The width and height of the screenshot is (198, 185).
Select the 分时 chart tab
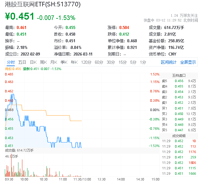11,62
